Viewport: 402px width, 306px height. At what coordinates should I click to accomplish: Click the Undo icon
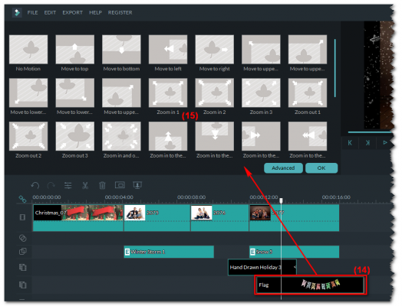click(x=35, y=185)
